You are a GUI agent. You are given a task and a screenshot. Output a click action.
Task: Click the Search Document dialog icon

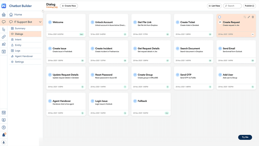(x=178, y=48)
